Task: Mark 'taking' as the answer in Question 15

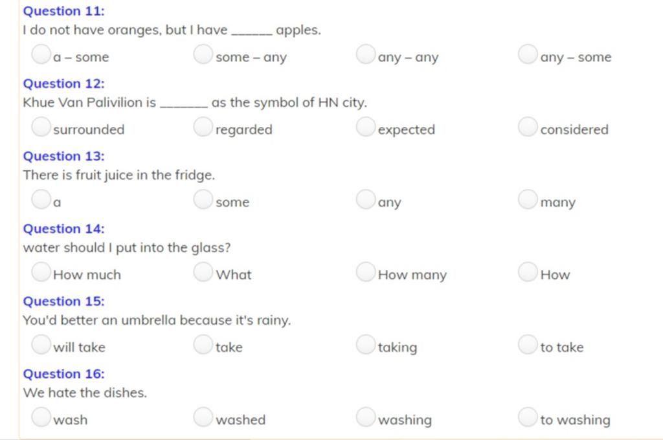Action: tap(366, 344)
